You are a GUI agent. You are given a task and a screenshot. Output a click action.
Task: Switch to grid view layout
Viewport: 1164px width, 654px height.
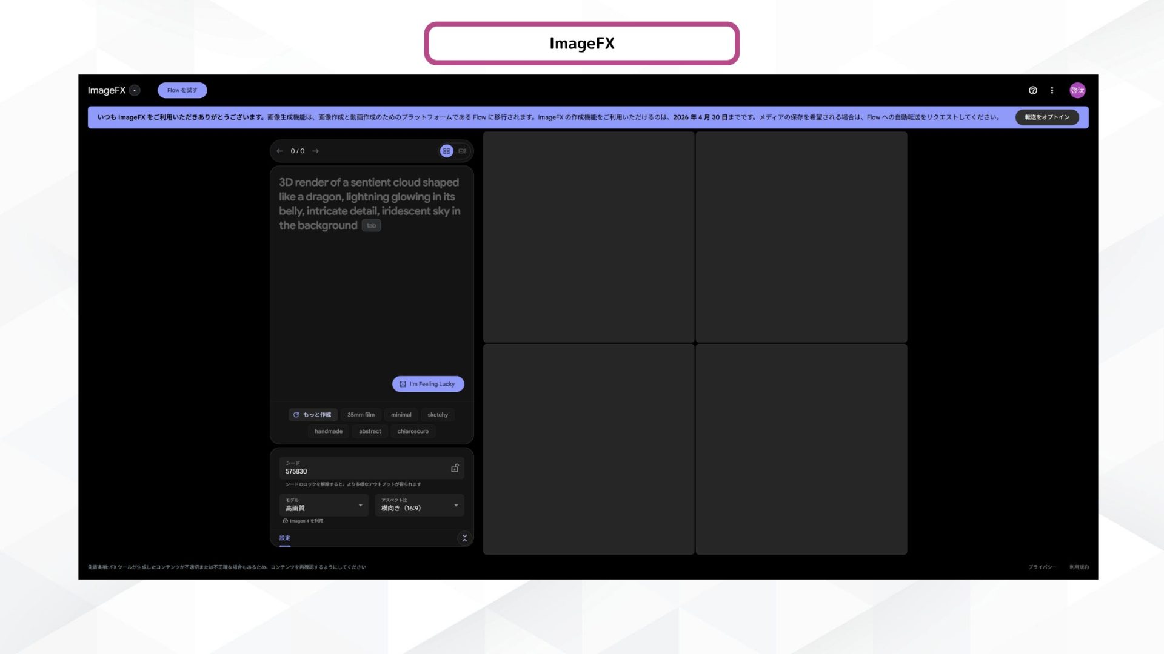pos(446,151)
